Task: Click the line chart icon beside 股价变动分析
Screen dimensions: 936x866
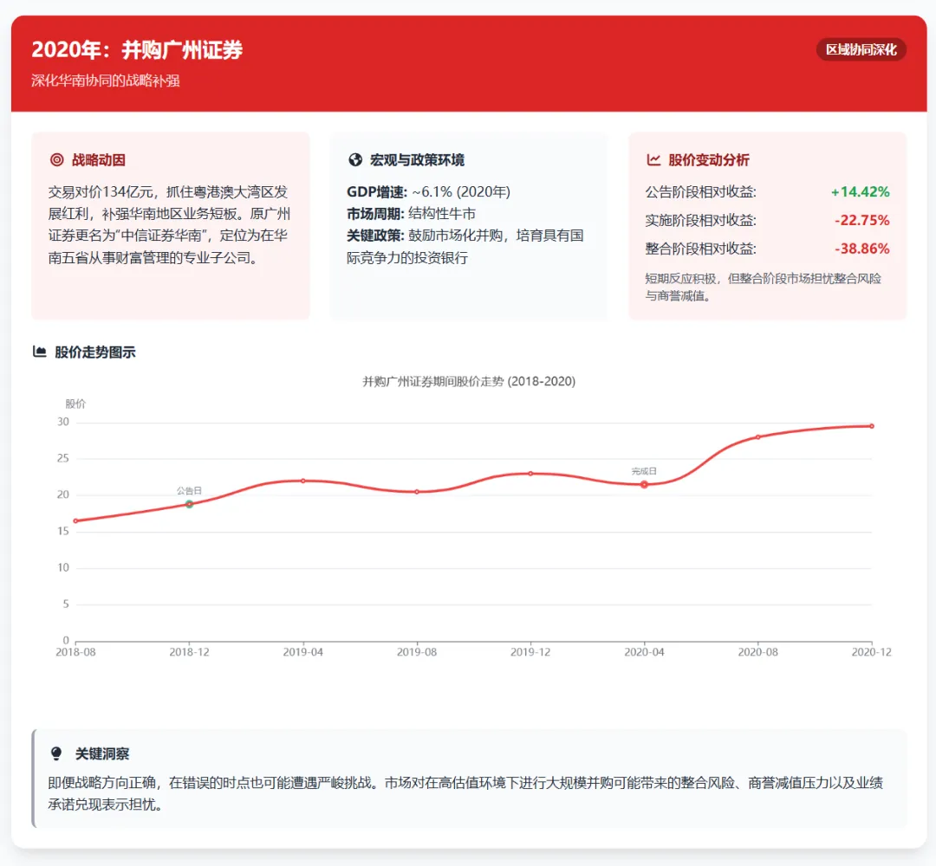Action: (653, 159)
